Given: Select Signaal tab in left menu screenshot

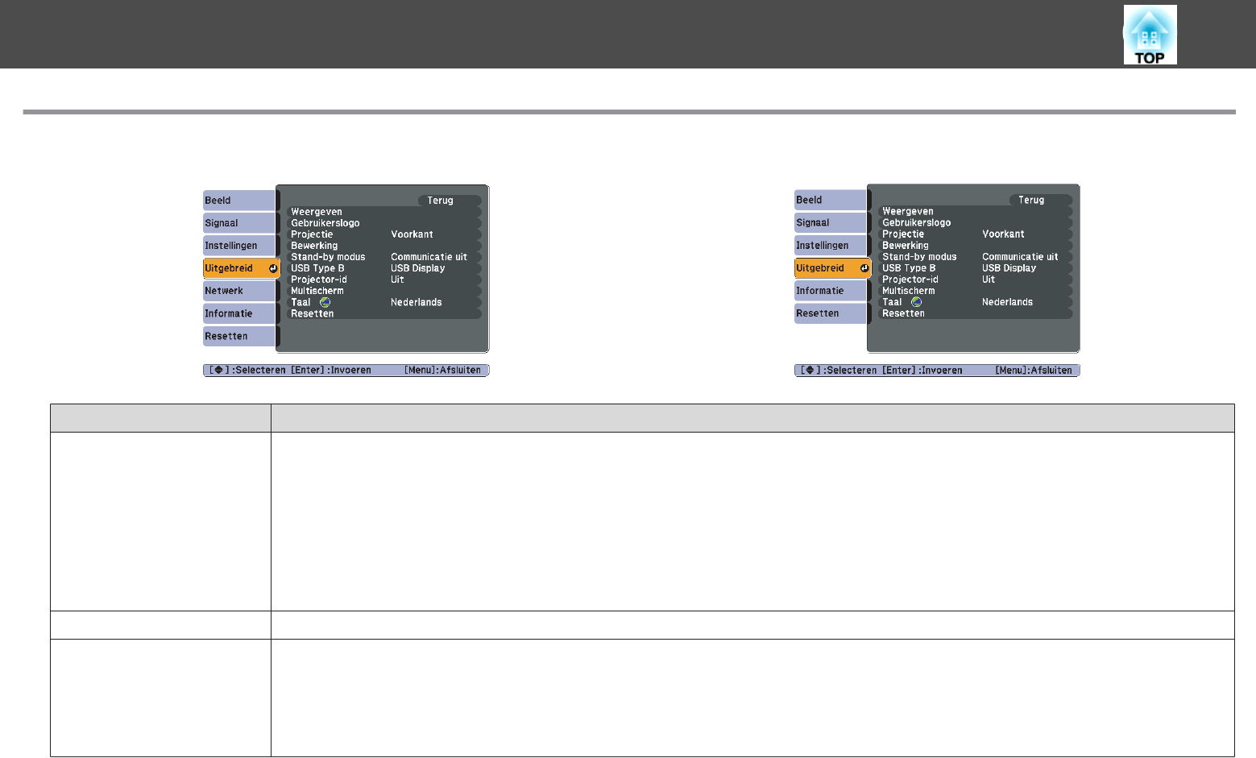Looking at the screenshot, I should click(240, 223).
